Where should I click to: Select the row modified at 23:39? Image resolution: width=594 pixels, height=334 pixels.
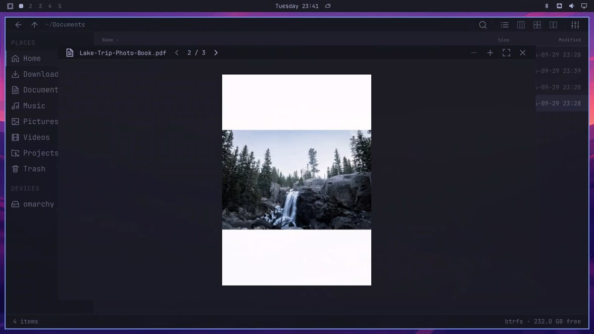[562, 71]
